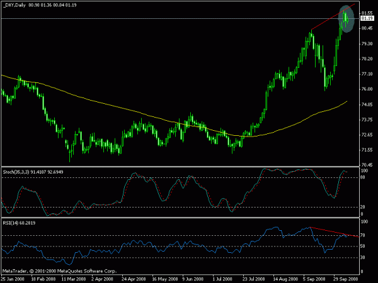378x283 pixels.
Task: Click the 16 May 2008 date label
Action: click(x=165, y=279)
